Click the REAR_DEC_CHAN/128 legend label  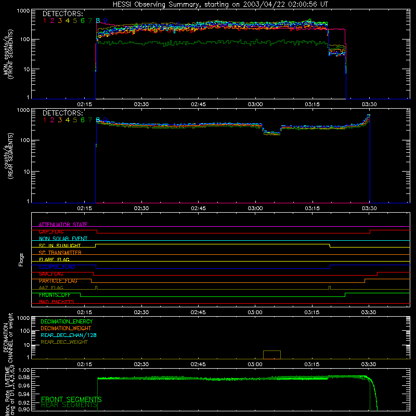[69, 335]
